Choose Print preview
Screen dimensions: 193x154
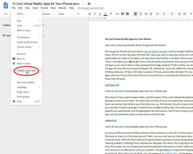pos(26,97)
